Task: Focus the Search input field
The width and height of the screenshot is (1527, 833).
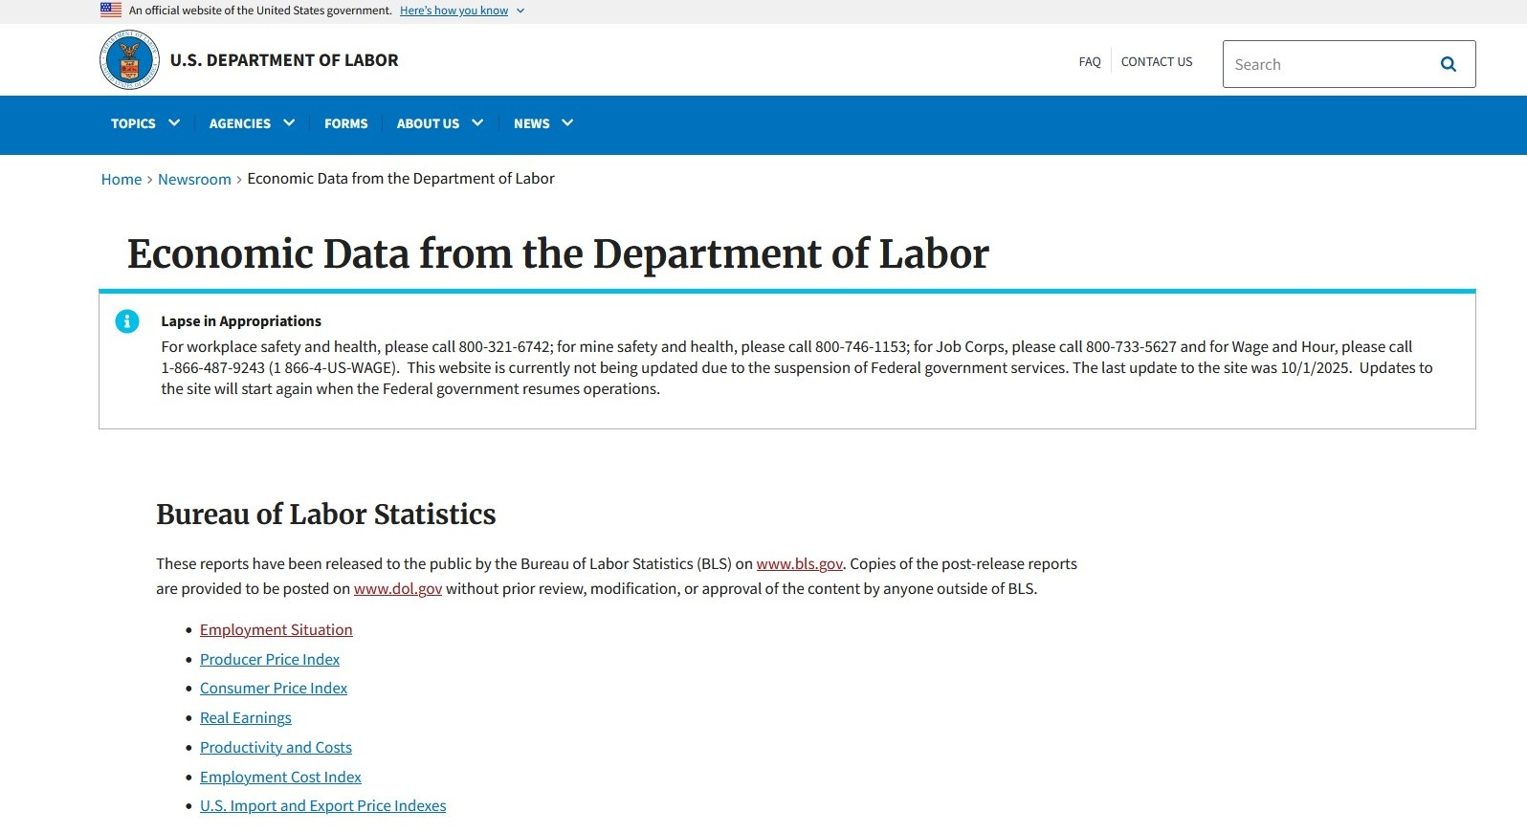Action: [1325, 64]
